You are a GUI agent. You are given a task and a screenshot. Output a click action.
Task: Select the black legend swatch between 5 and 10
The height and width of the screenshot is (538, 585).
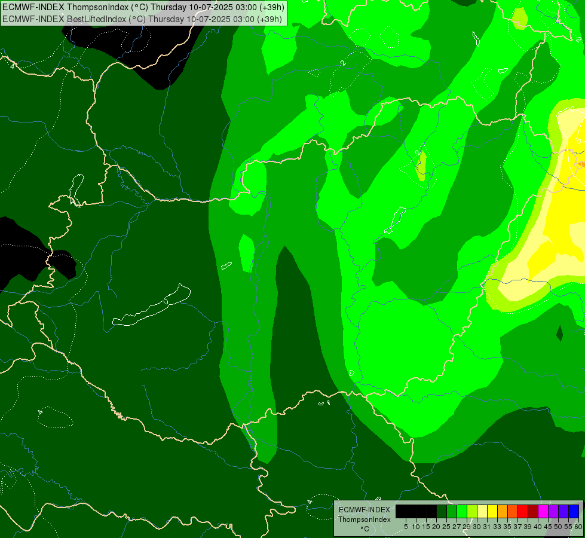tap(411, 511)
